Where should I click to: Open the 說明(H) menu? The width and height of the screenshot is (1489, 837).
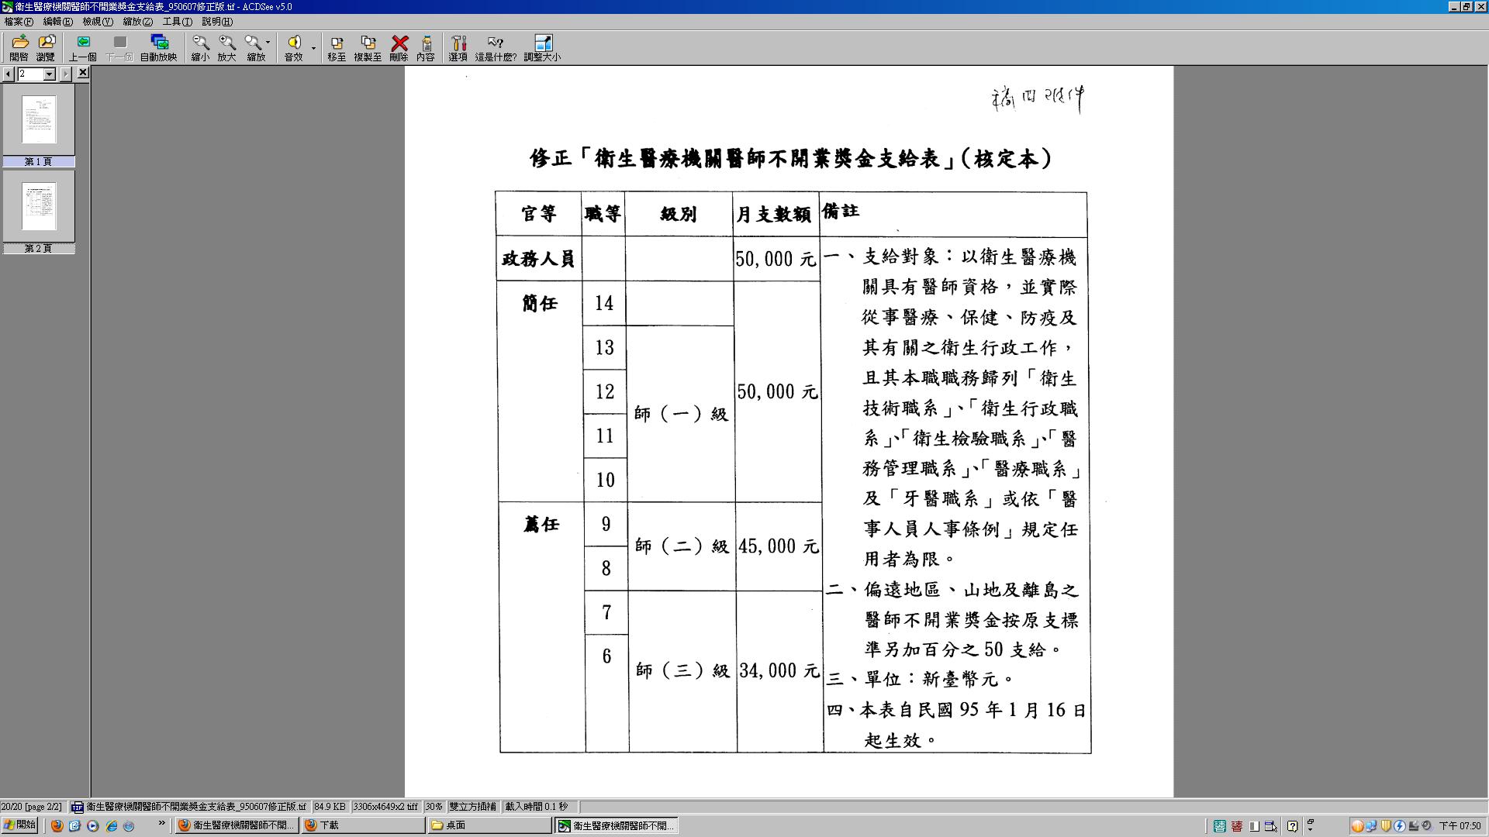(217, 22)
